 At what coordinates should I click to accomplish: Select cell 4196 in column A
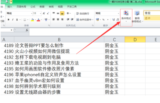click(x=7, y=75)
